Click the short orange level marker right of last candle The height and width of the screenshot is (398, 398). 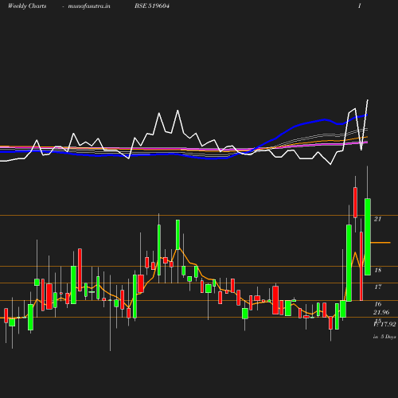click(380, 243)
